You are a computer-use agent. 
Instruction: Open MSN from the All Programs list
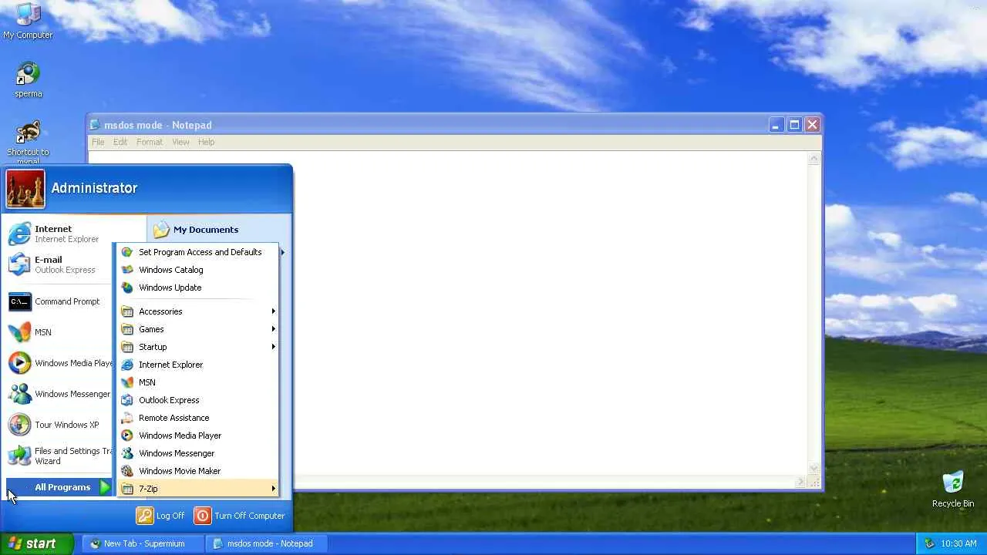(x=197, y=382)
